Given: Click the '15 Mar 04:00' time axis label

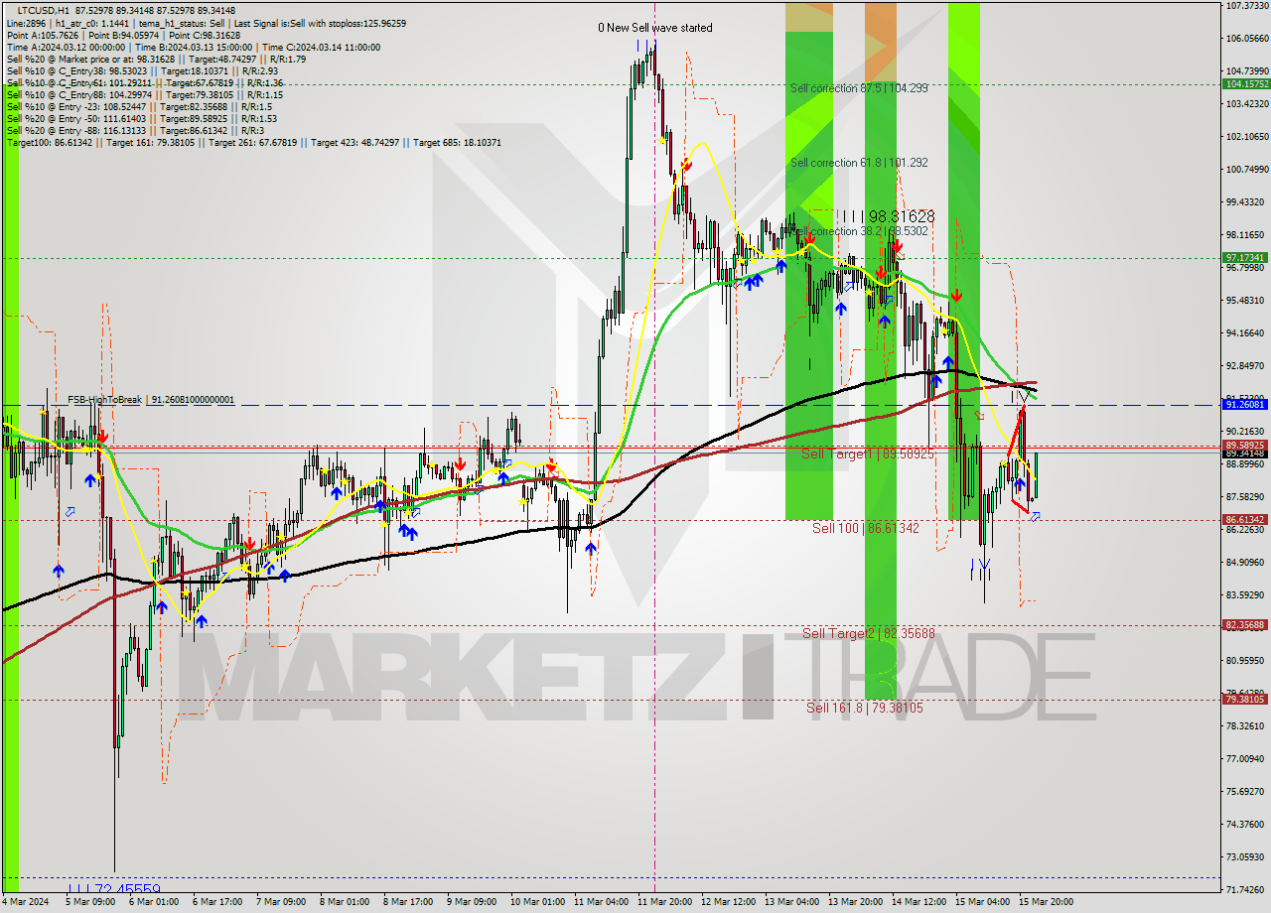Looking at the screenshot, I should point(981,902).
